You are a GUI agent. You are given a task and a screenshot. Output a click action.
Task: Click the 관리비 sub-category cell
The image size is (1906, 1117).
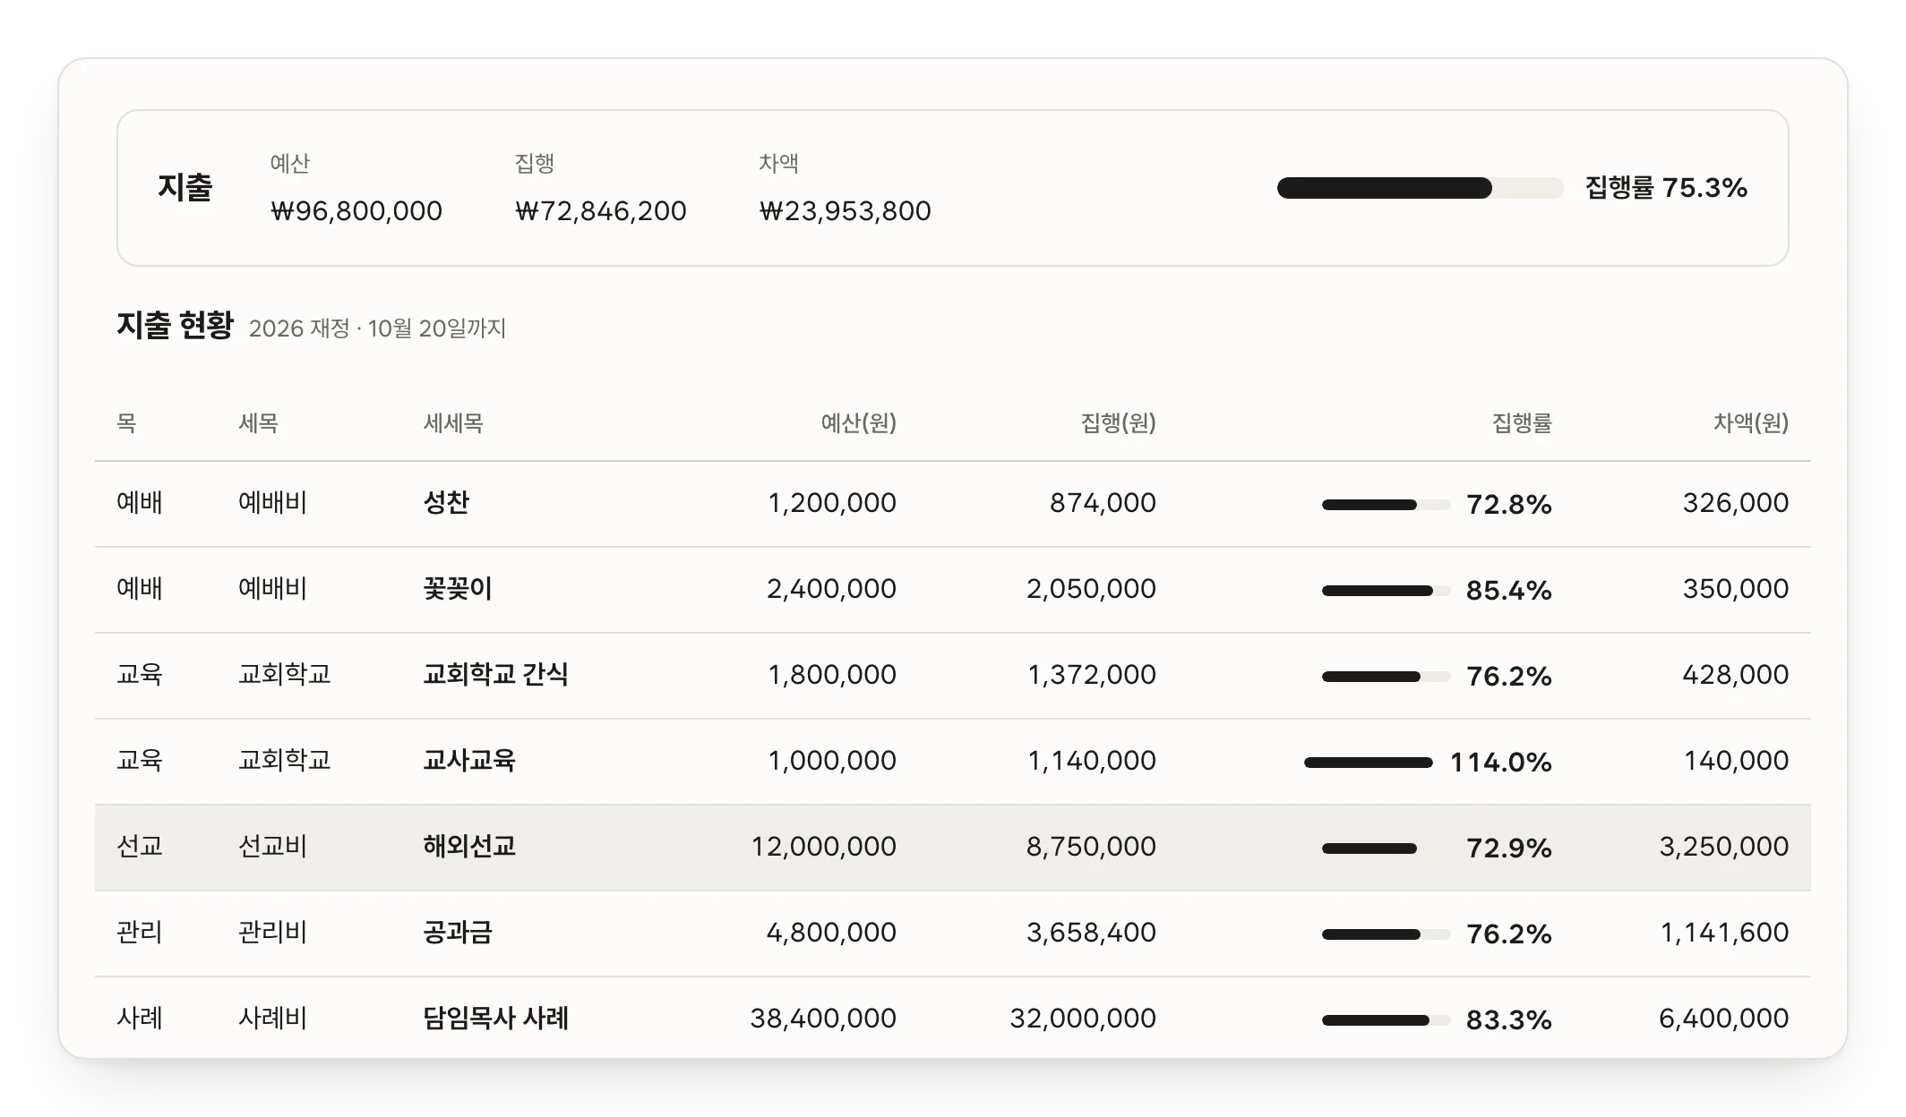point(272,932)
